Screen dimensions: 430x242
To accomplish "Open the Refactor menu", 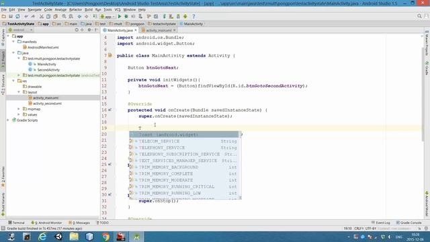I will click(75, 9).
